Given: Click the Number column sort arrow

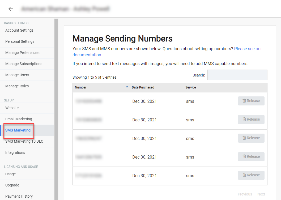Looking at the screenshot, I should (127, 87).
